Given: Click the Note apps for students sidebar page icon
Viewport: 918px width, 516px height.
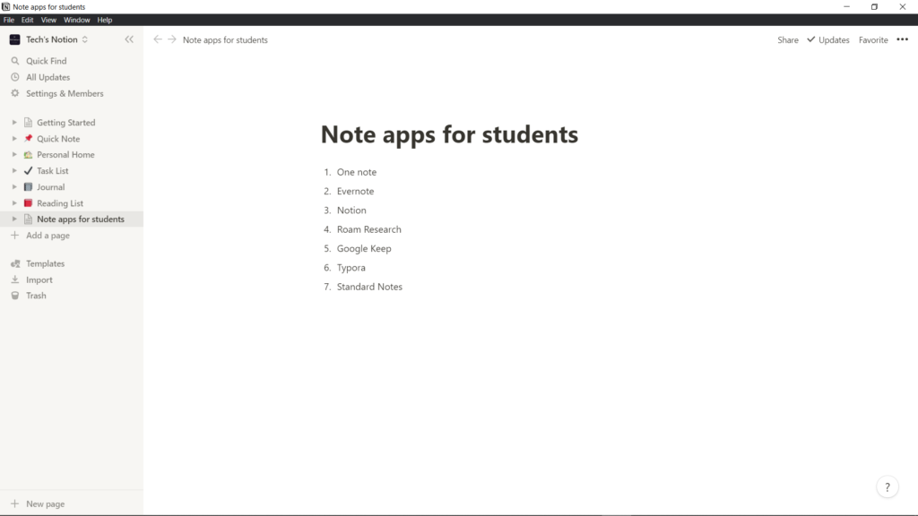Looking at the screenshot, I should (x=28, y=219).
